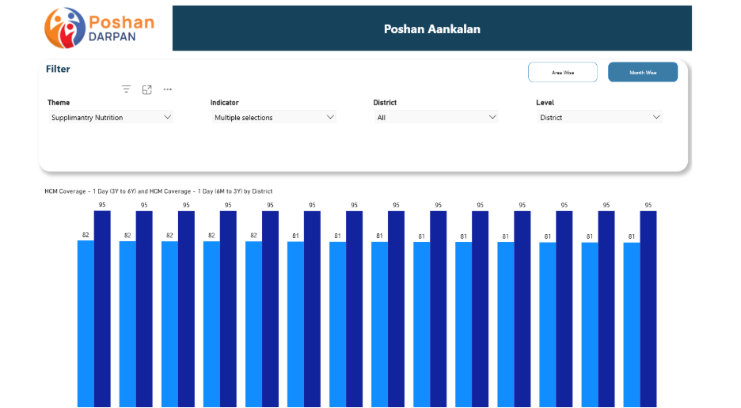
Task: Click the Poshan Aankalan header title
Action: pos(432,28)
